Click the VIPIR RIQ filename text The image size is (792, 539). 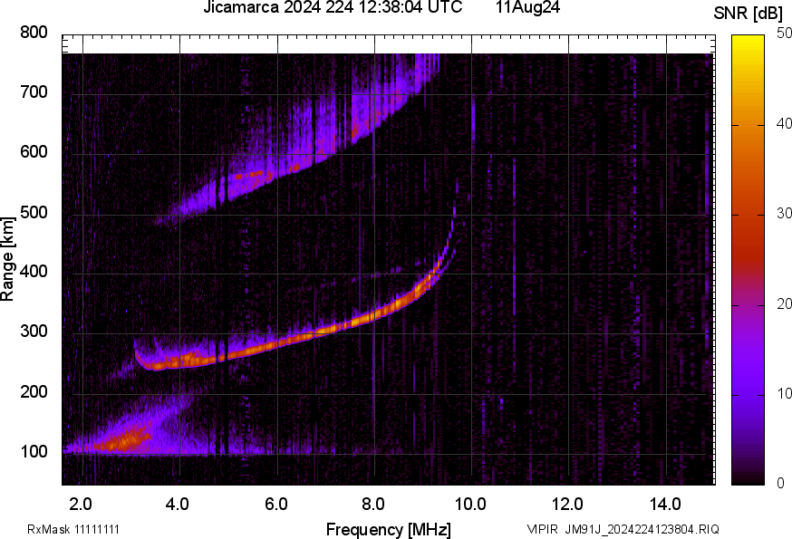(x=623, y=529)
